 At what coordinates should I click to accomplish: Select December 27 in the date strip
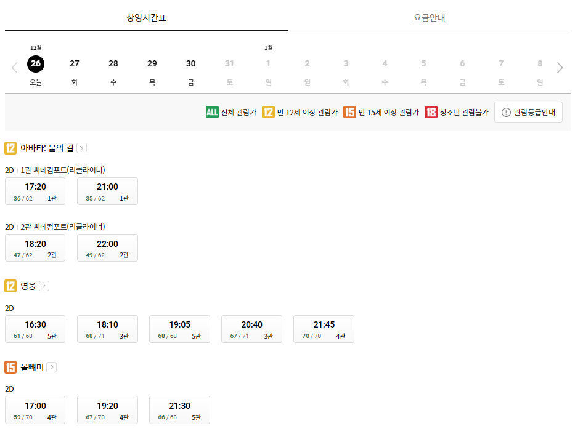click(x=74, y=63)
